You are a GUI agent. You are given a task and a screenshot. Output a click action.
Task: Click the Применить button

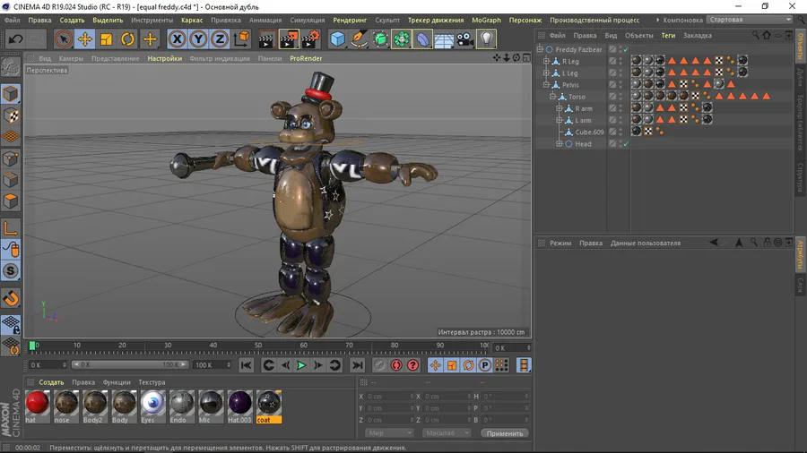click(x=505, y=433)
